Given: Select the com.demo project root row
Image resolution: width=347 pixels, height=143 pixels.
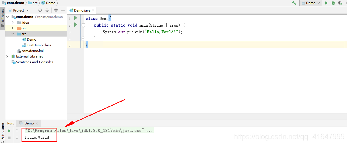Looking at the screenshot, I should point(36,17).
